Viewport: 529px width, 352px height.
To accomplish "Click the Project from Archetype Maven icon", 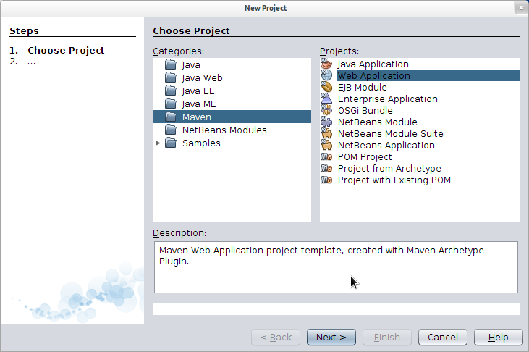I will pyautogui.click(x=326, y=168).
